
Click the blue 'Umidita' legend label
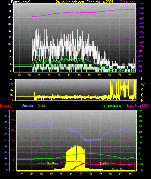click(x=27, y=105)
